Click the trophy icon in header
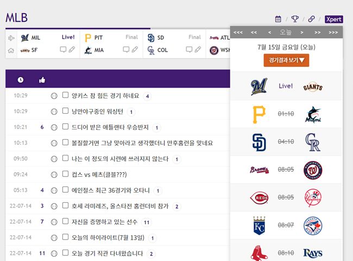This screenshot has width=353, height=261. 295,19
